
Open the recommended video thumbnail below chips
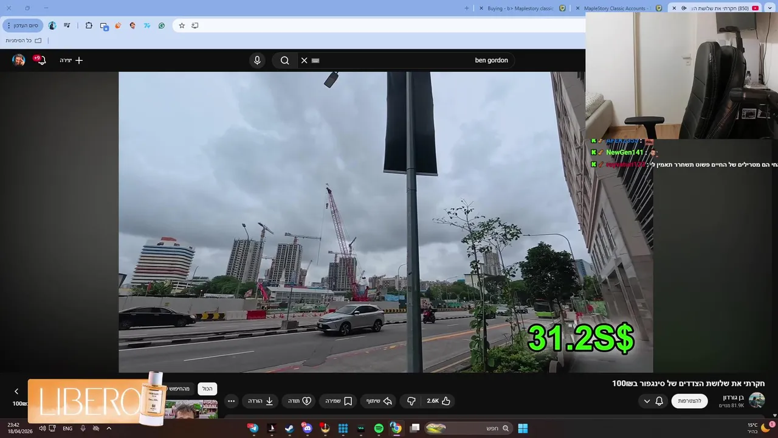click(x=191, y=409)
